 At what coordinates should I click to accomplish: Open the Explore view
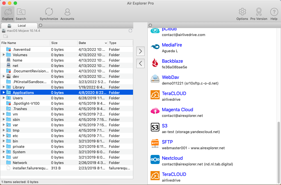point(8,14)
